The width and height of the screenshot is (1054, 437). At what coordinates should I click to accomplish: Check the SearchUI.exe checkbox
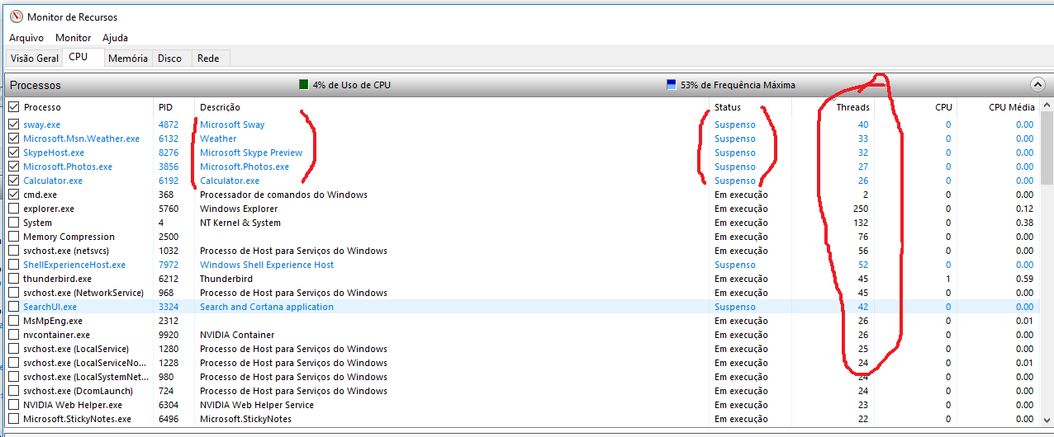[x=14, y=307]
